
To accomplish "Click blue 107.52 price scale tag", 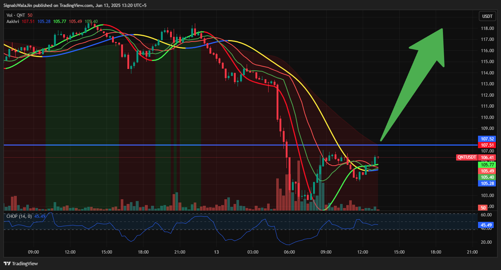I will [487, 139].
